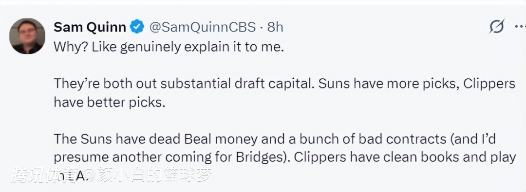Open the @SamQuinnCBS handle link
Viewport: 526px width, 192px height.
[202, 27]
